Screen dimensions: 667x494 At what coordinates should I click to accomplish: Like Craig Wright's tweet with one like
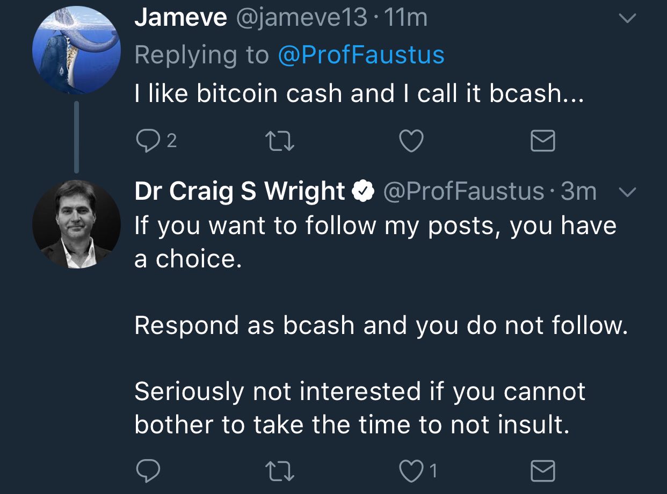(x=419, y=471)
